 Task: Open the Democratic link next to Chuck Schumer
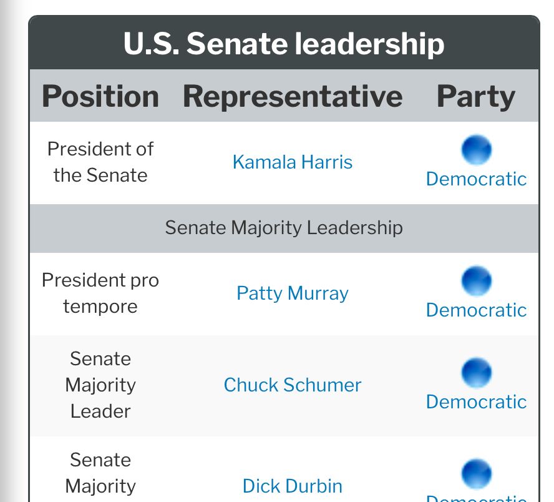(476, 402)
